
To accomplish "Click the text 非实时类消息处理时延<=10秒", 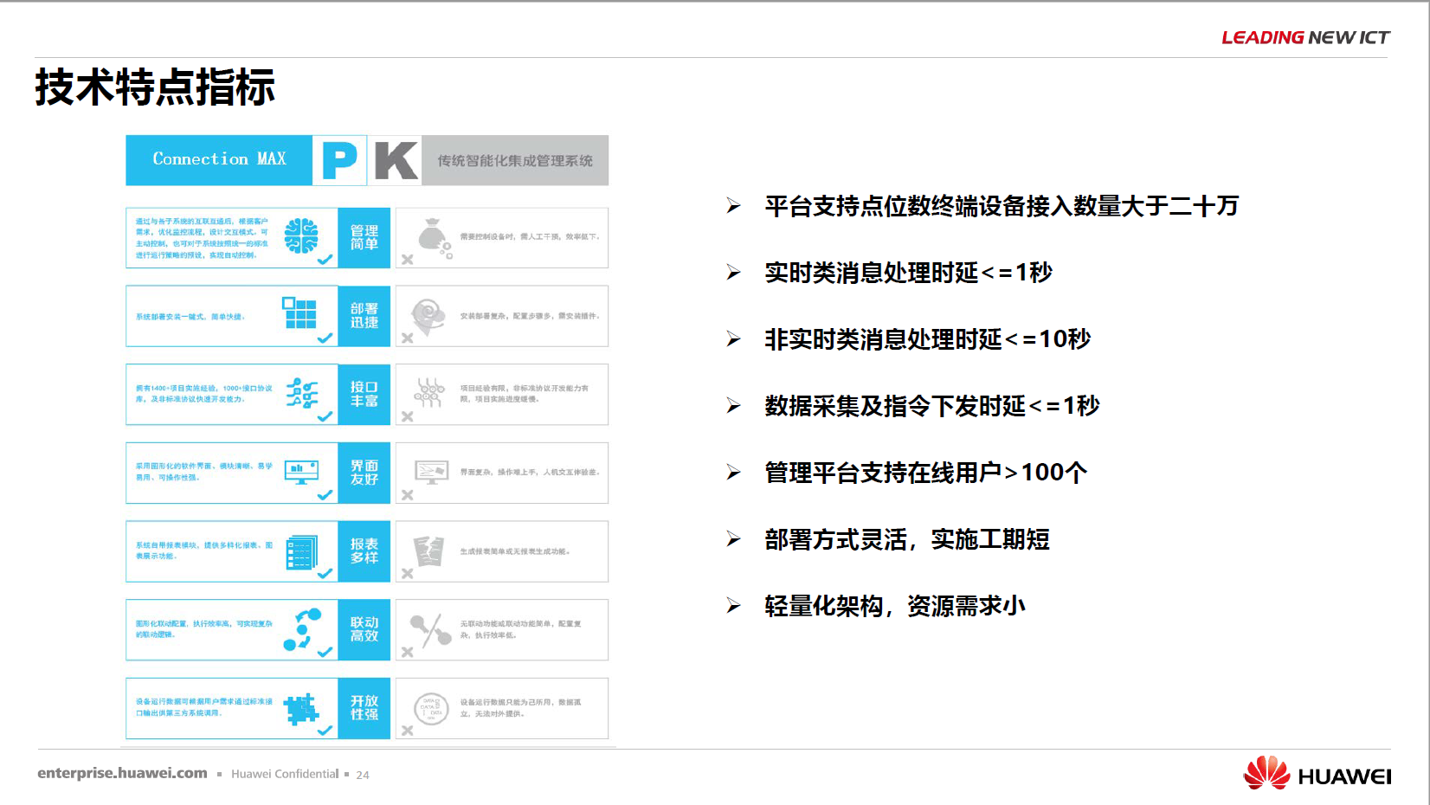I will (x=927, y=339).
